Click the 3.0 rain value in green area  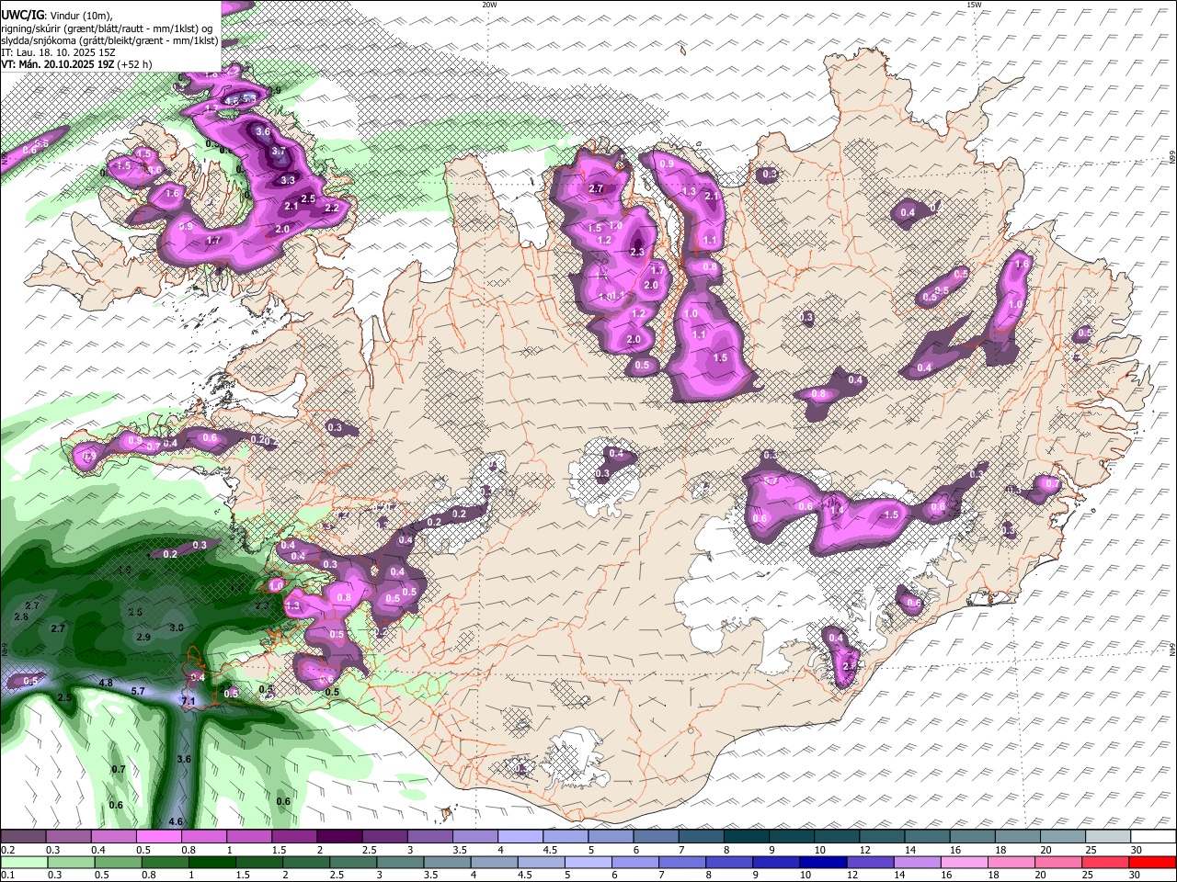click(x=177, y=627)
